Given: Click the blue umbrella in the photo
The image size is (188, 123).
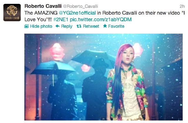Looking at the screenshot, I should click(53, 68).
